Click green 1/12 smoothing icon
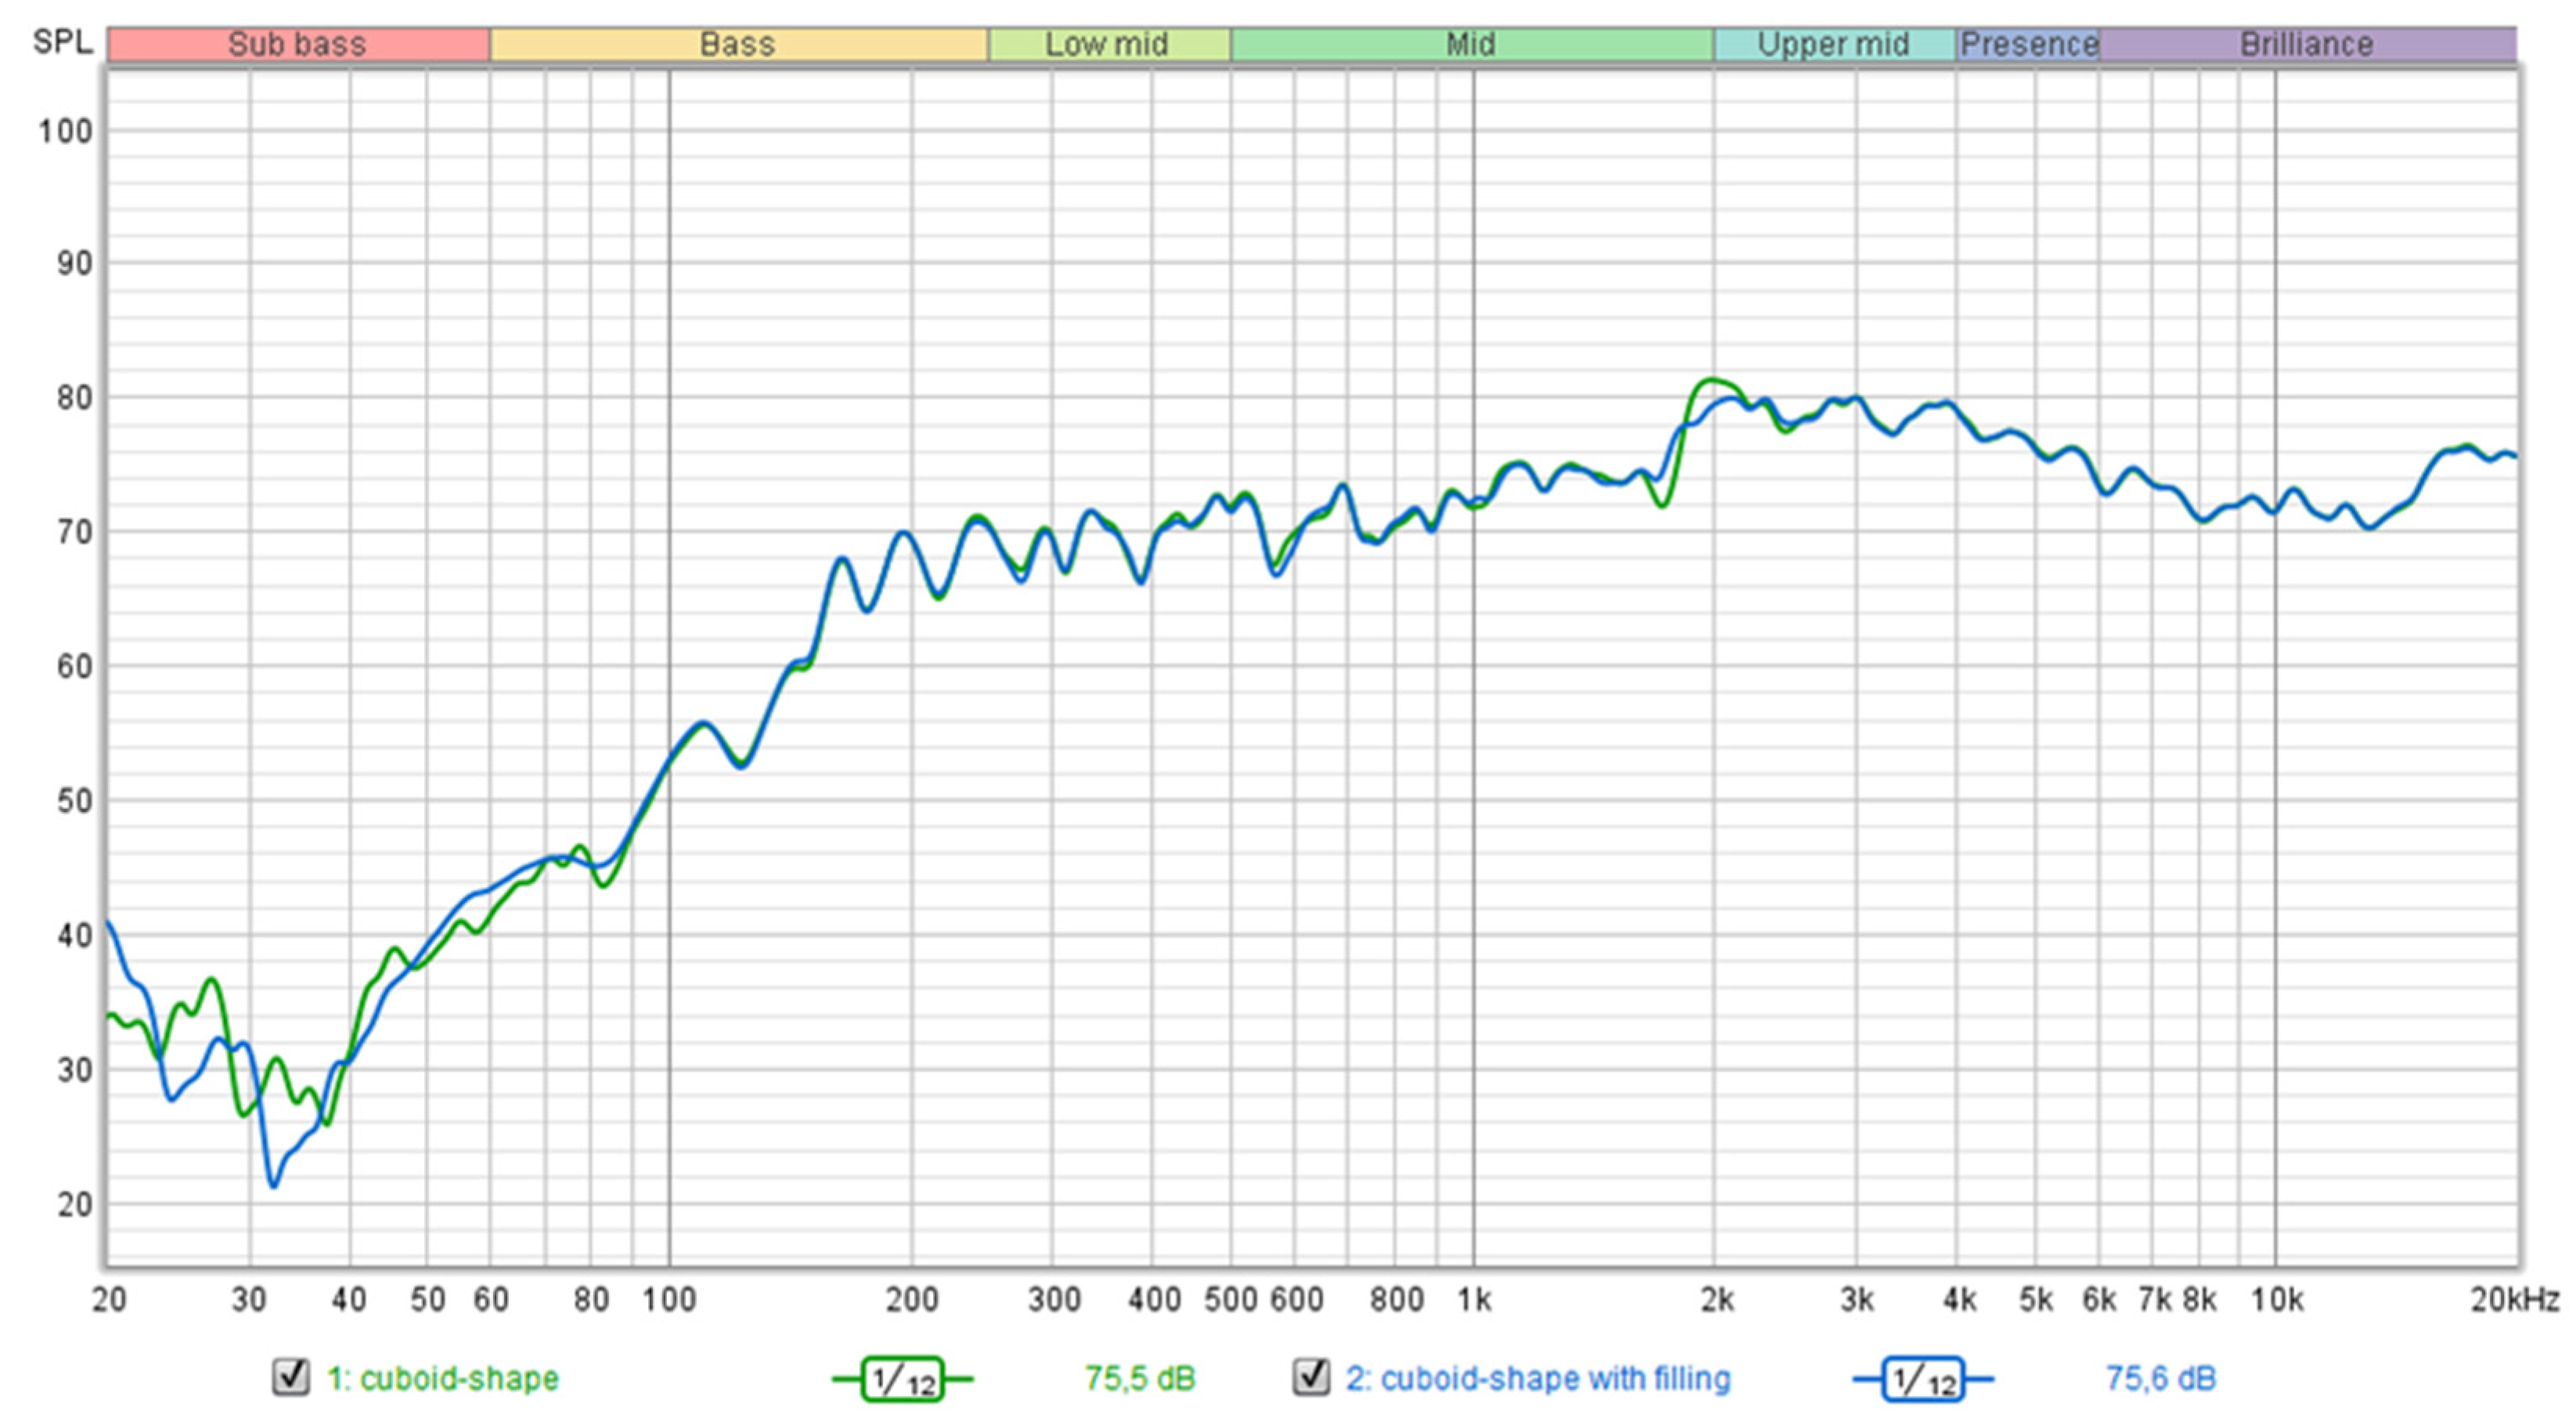The width and height of the screenshot is (2576, 1427). (x=902, y=1380)
